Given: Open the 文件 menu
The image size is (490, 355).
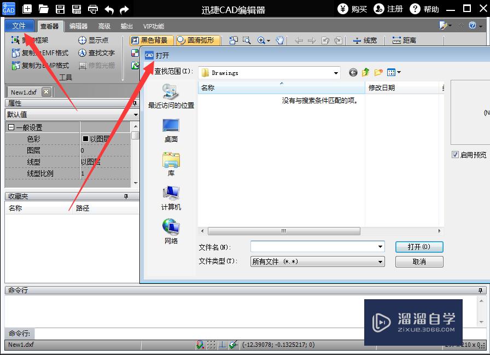Looking at the screenshot, I should [x=19, y=26].
